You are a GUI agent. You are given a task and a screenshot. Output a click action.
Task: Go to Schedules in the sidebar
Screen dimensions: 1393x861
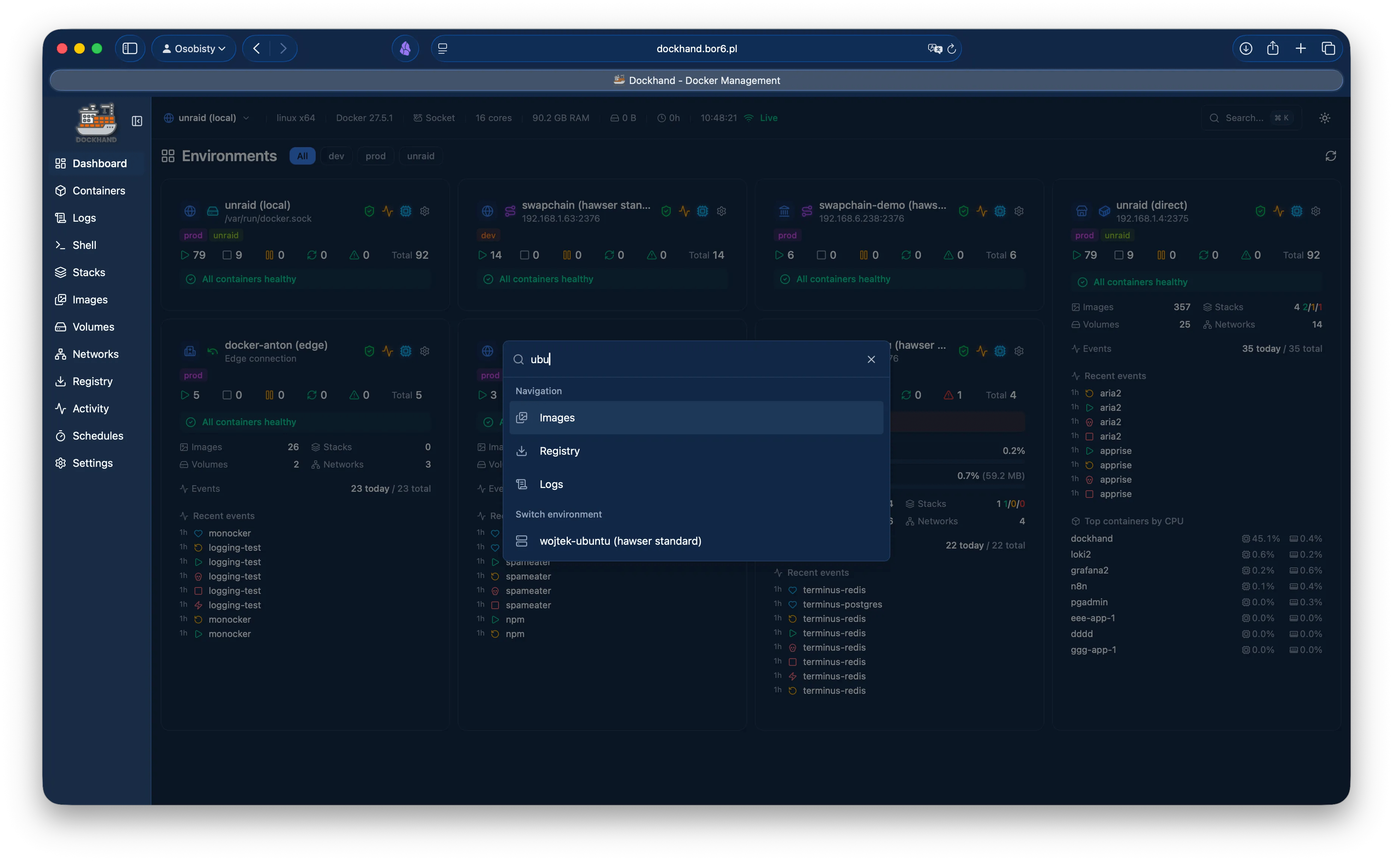97,436
